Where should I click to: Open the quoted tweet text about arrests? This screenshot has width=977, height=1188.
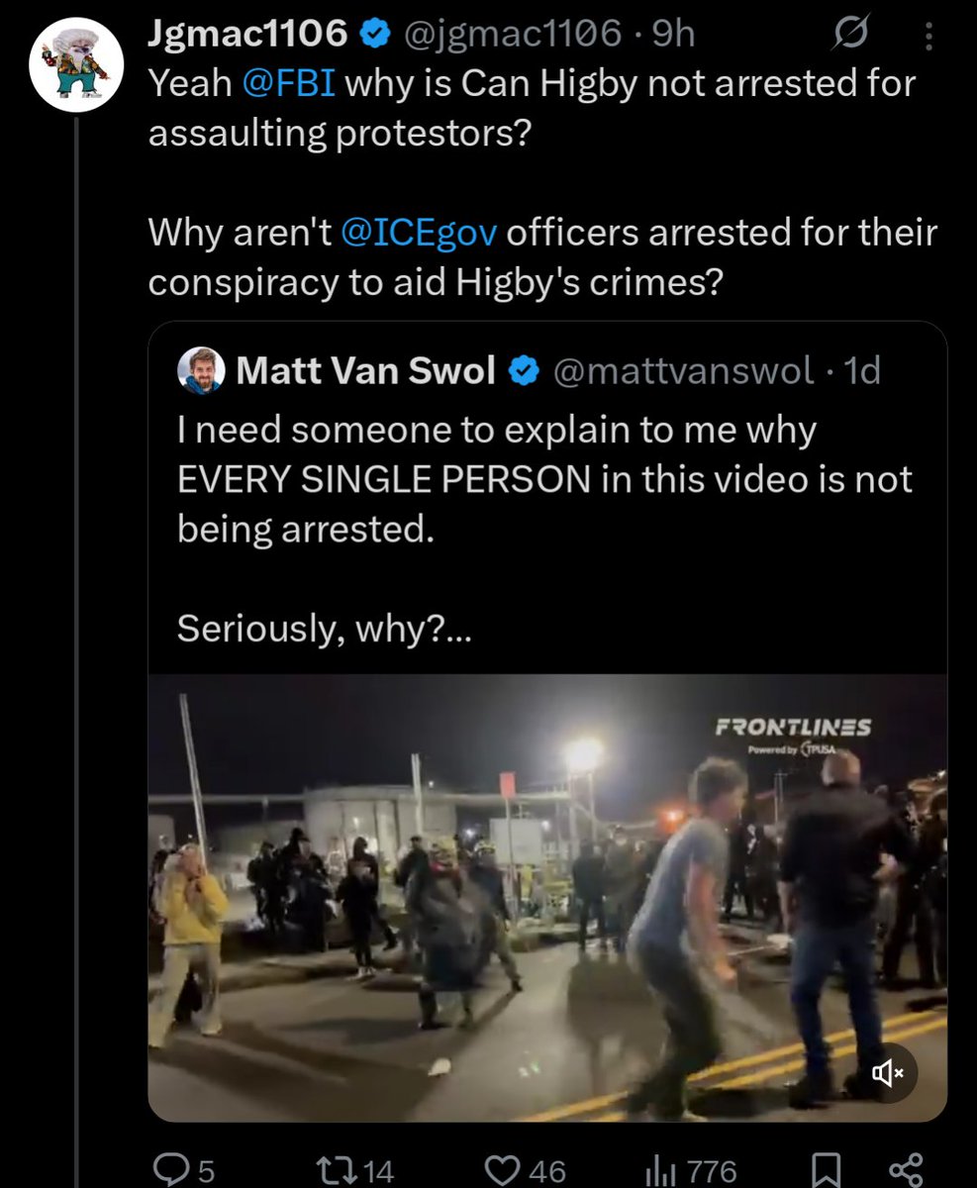click(544, 530)
